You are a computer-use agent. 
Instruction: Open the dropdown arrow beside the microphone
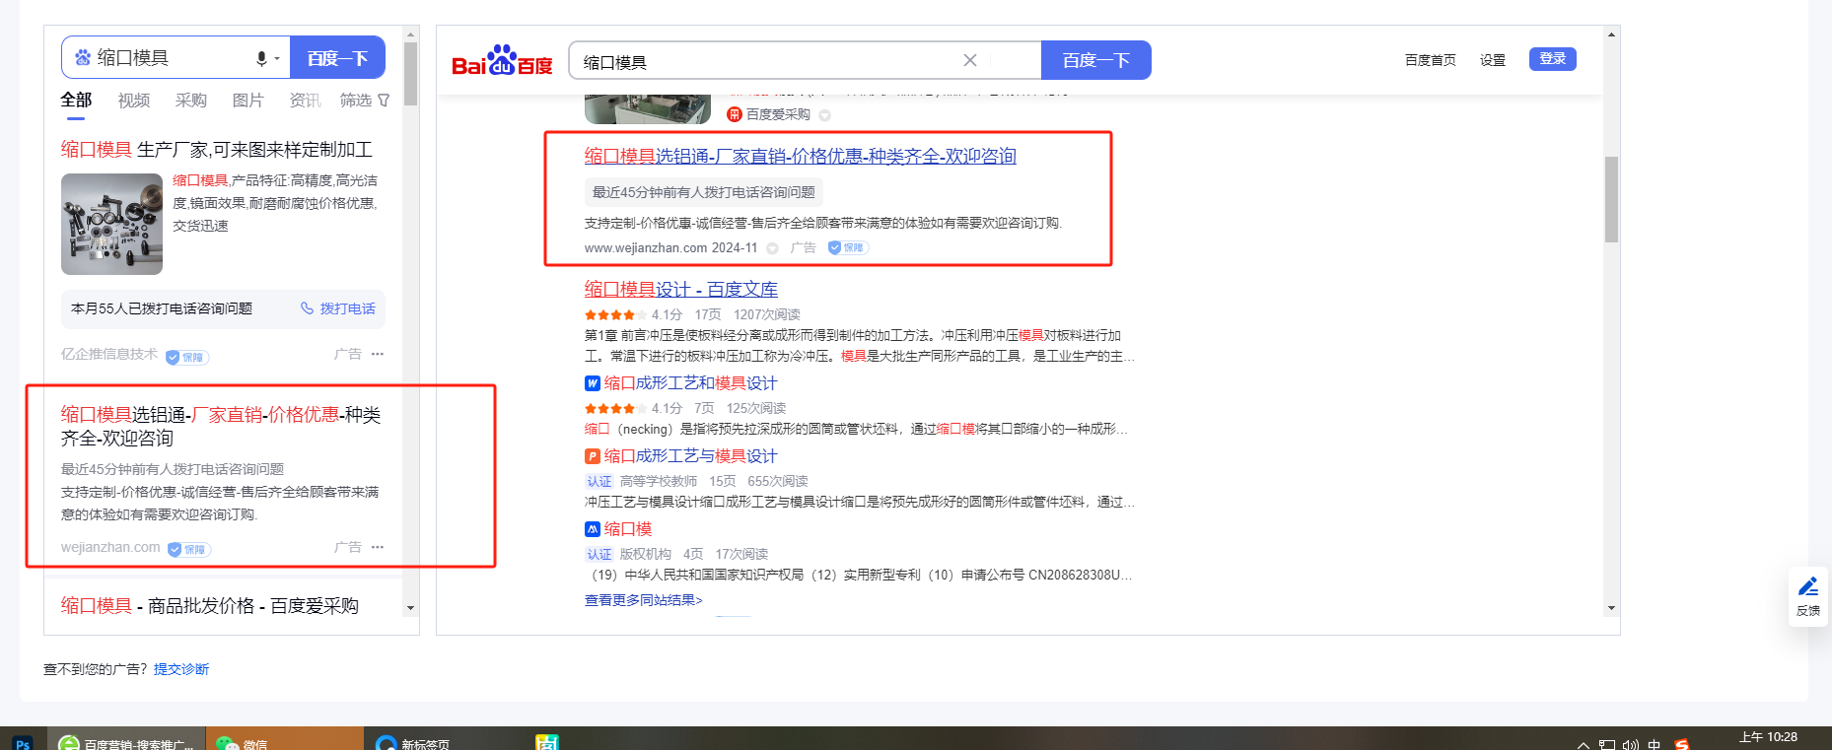277,59
